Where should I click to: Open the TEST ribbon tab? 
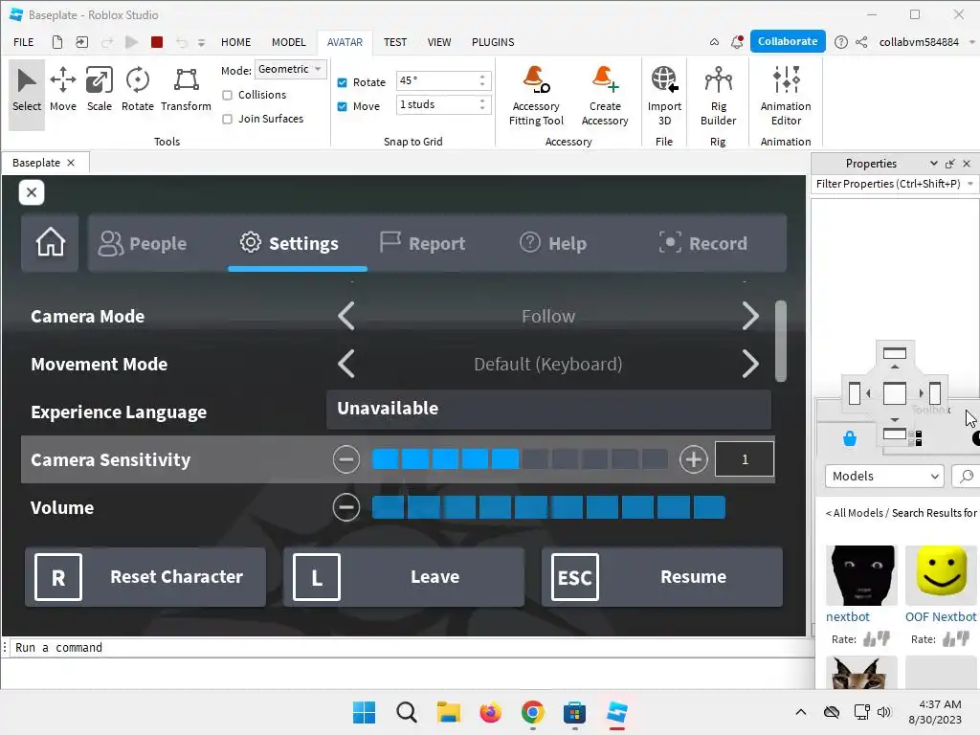395,42
